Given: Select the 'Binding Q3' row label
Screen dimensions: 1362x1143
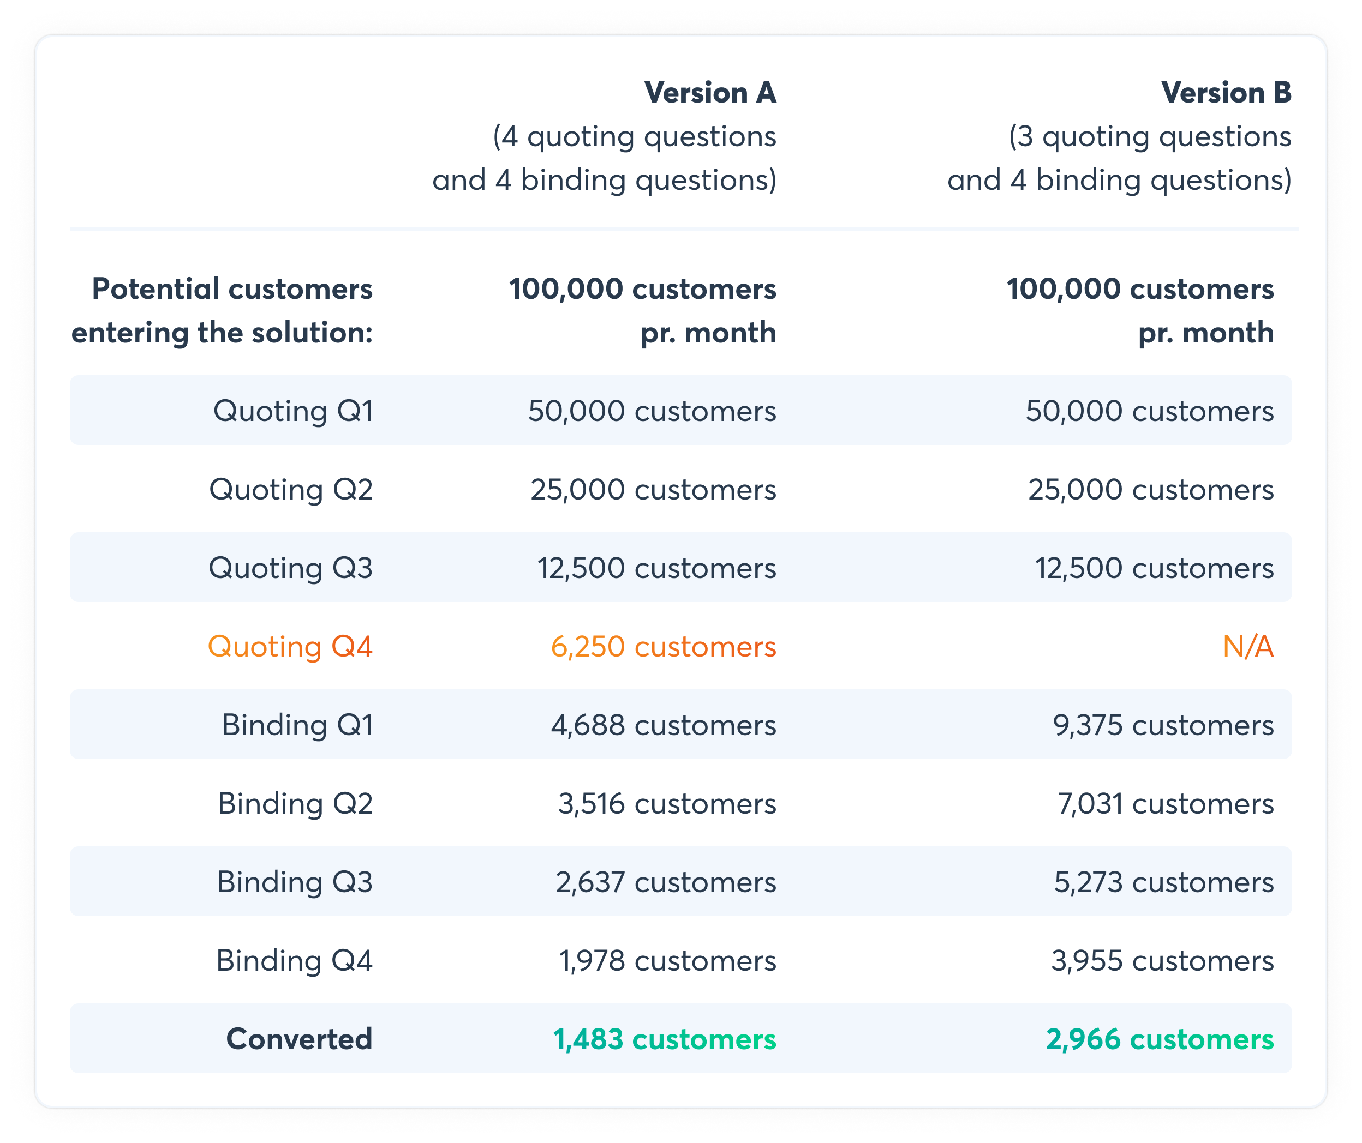Looking at the screenshot, I should (295, 882).
